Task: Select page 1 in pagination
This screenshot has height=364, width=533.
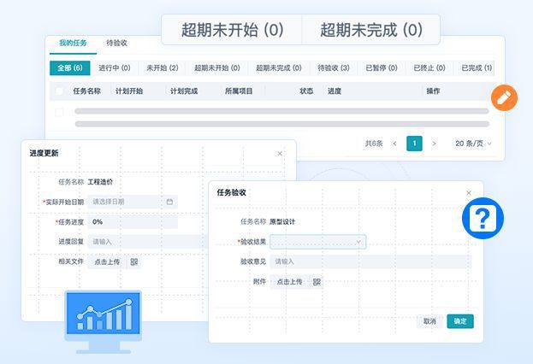Action: click(x=414, y=144)
